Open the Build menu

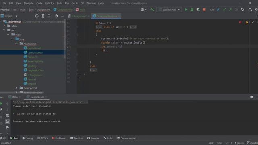60,3
